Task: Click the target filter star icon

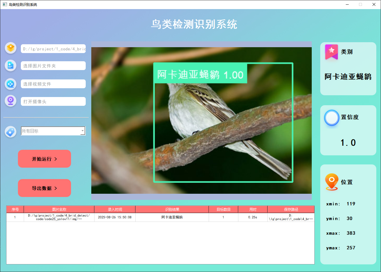Action: point(11,132)
